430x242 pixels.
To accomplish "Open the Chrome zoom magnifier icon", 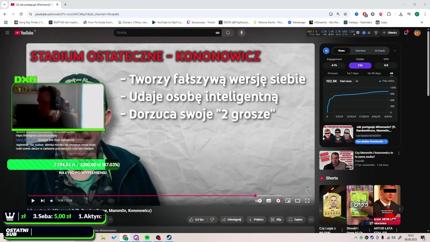I will coord(338,14).
